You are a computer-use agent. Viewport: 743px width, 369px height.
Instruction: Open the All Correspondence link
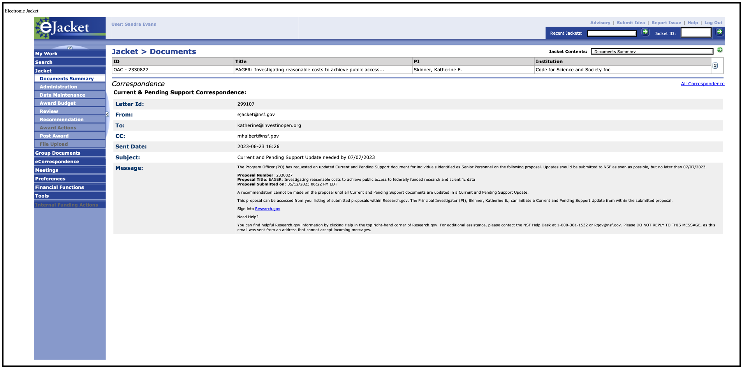703,84
